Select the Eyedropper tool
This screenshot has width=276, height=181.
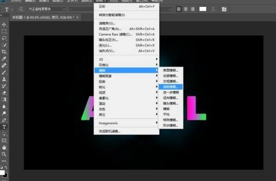tap(4, 58)
